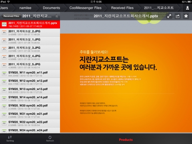Open file 2011_하계워크샵_2.JPG

(30, 33)
